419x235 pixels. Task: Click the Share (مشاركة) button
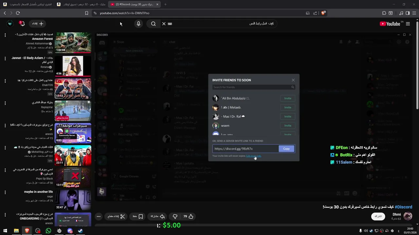pos(157,216)
